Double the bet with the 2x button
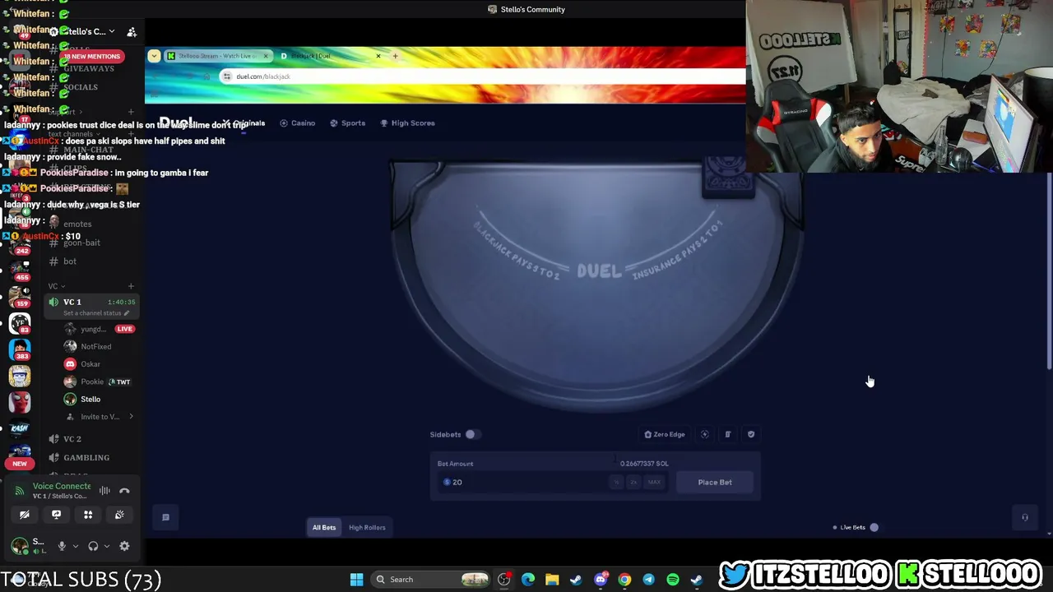 coord(633,482)
